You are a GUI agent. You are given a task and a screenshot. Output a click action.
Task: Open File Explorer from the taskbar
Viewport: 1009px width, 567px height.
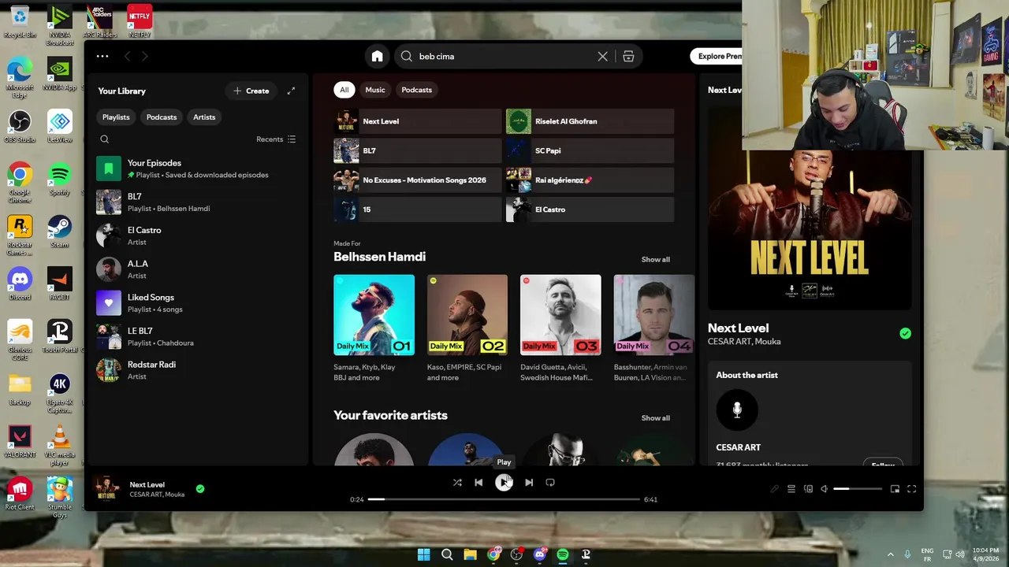pyautogui.click(x=470, y=554)
